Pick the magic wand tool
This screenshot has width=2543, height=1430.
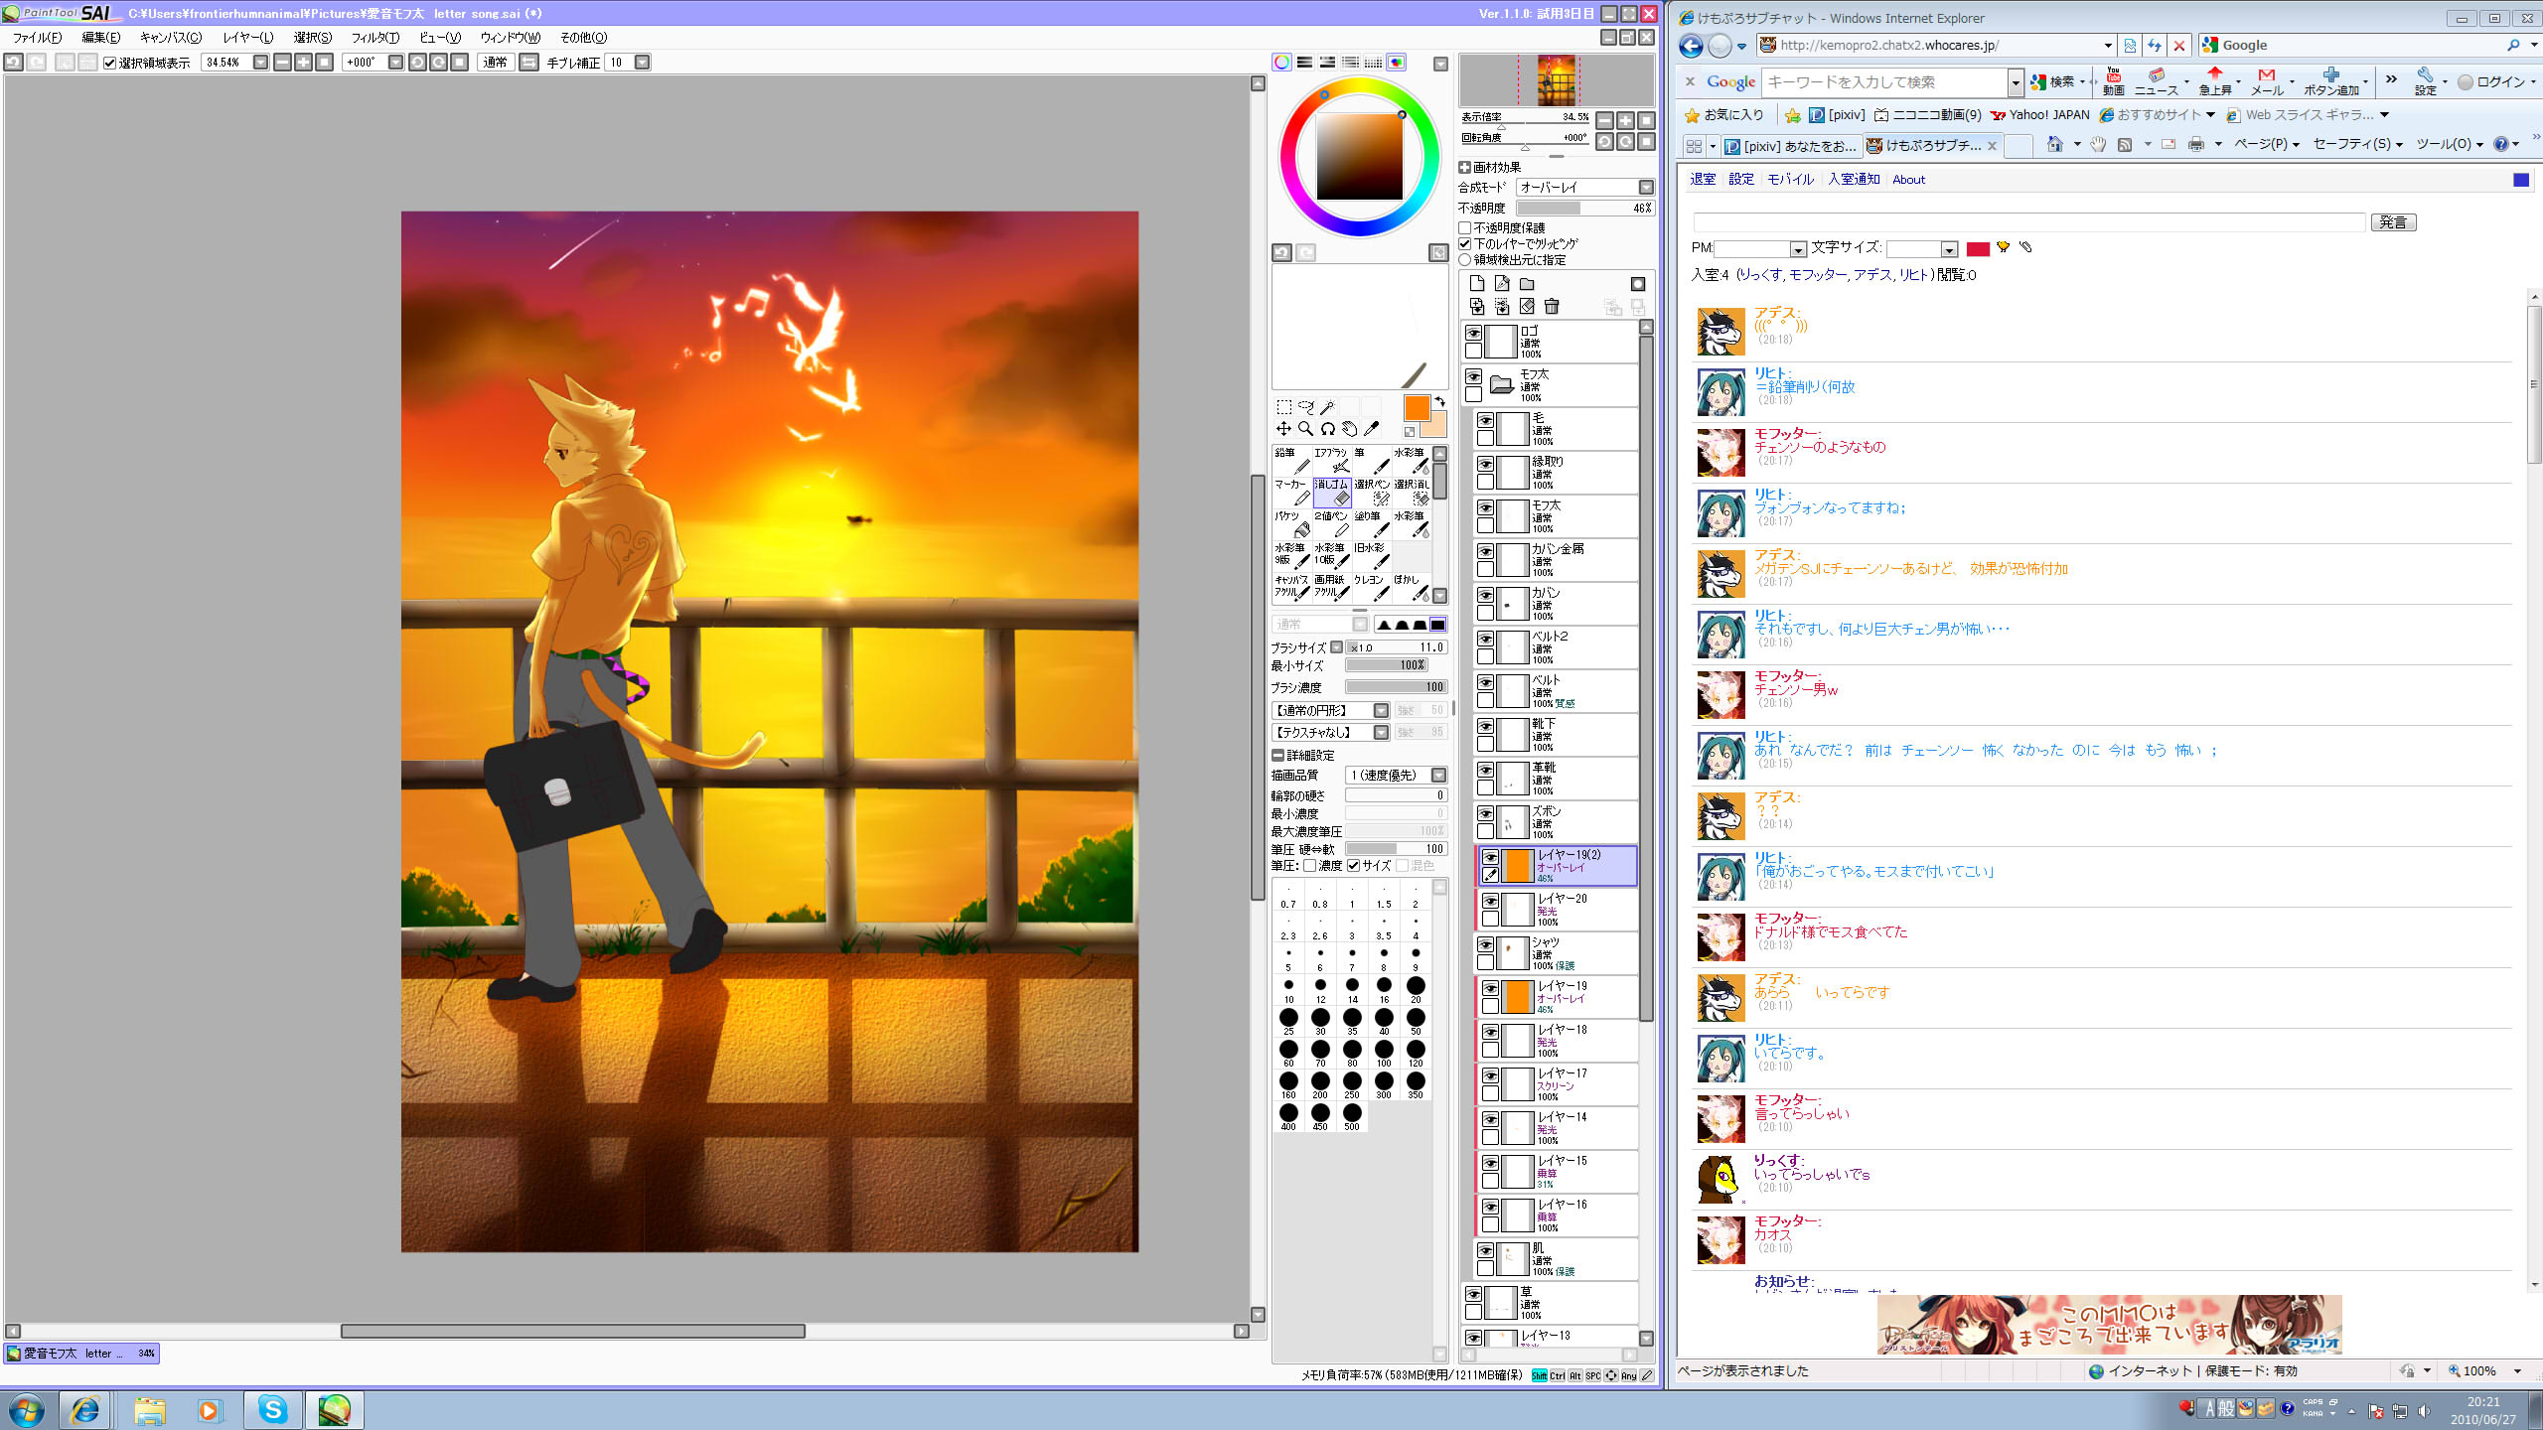point(1327,407)
